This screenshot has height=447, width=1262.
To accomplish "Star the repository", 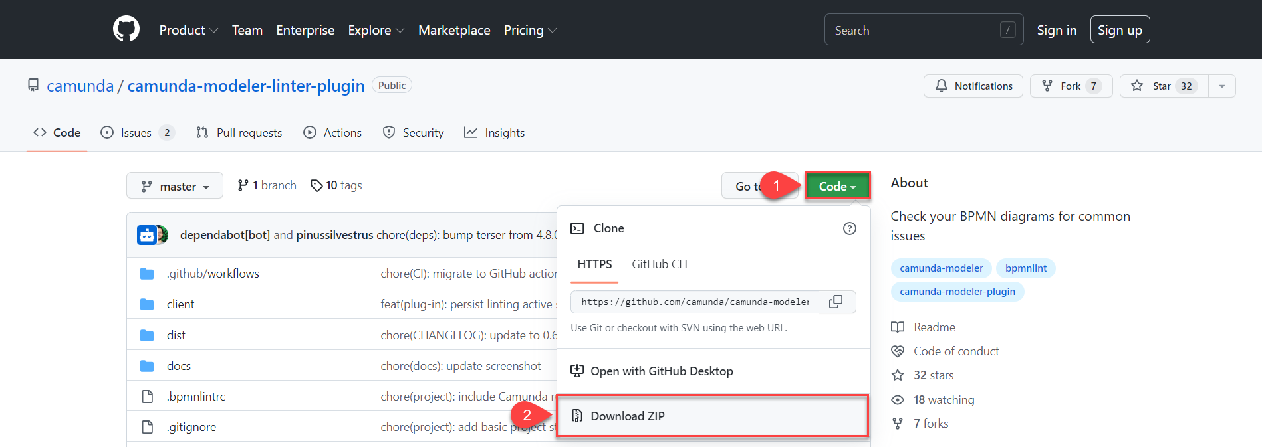I will coord(1164,86).
